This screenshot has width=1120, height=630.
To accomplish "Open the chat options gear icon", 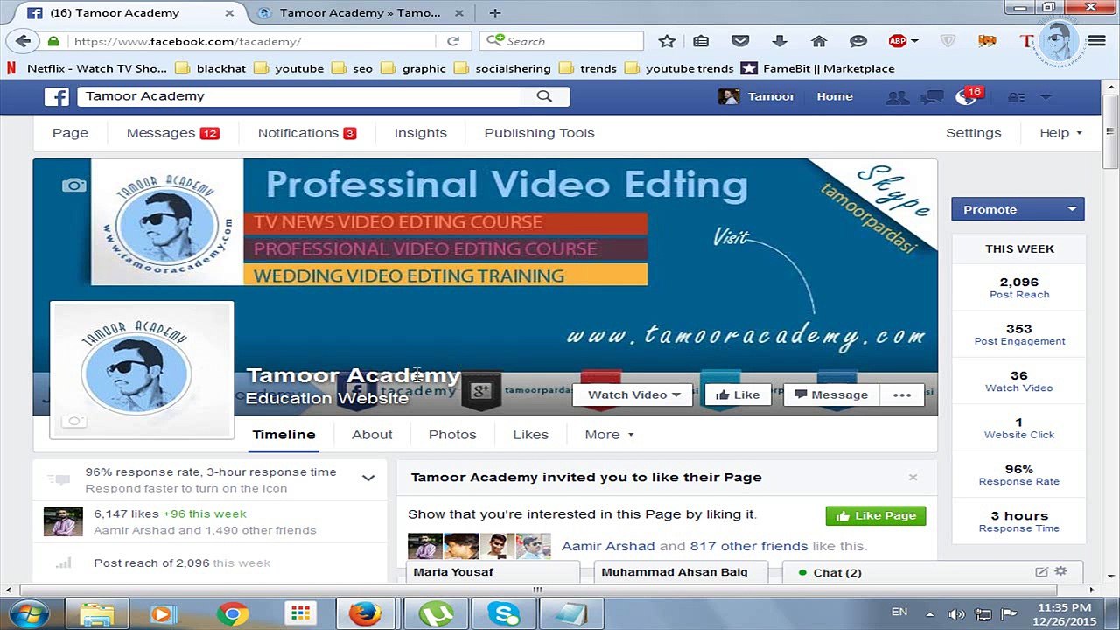I will [x=1060, y=571].
